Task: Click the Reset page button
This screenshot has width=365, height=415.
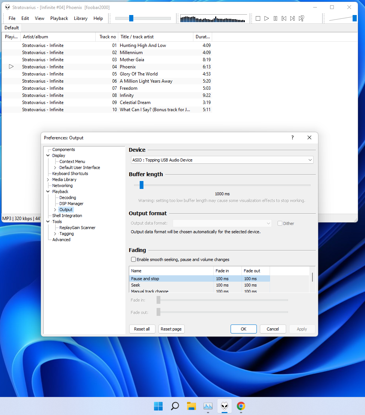Action: [171, 329]
